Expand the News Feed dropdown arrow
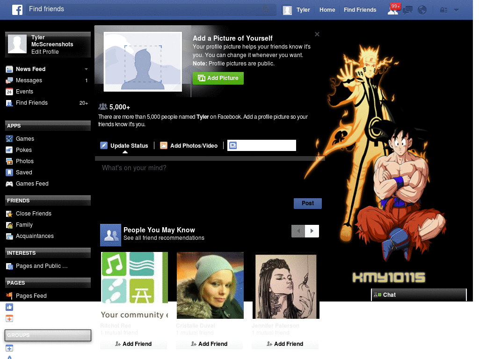Image resolution: width=479 pixels, height=359 pixels. click(86, 69)
